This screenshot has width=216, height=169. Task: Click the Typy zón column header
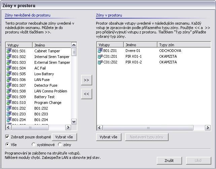point(184,45)
